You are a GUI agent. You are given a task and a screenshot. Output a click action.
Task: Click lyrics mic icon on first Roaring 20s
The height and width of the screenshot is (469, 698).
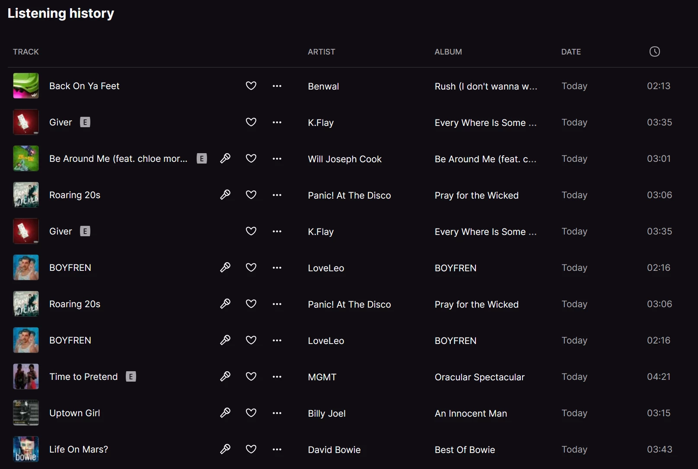(x=225, y=195)
